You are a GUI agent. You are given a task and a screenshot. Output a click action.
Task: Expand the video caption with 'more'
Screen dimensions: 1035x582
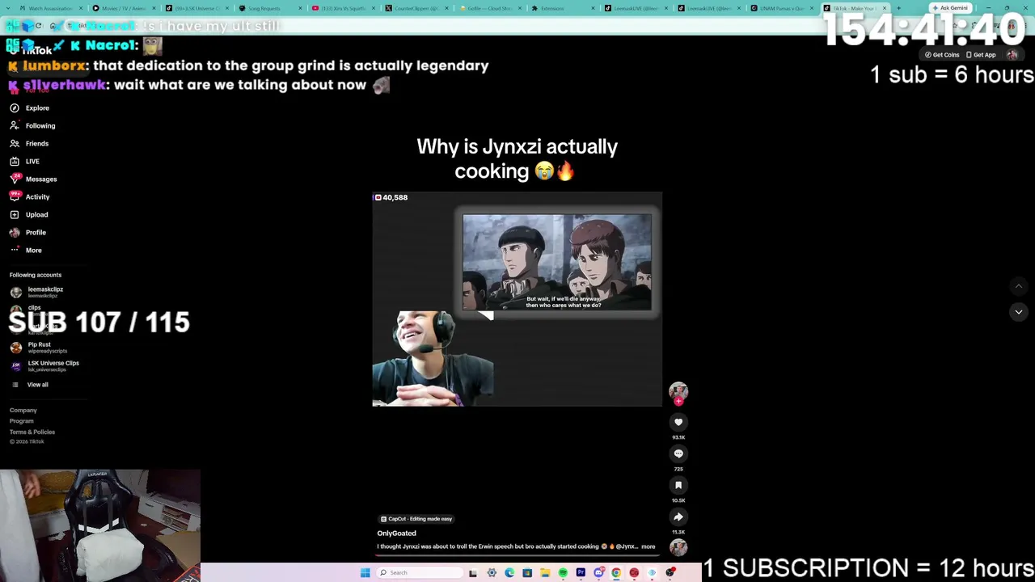(x=648, y=546)
